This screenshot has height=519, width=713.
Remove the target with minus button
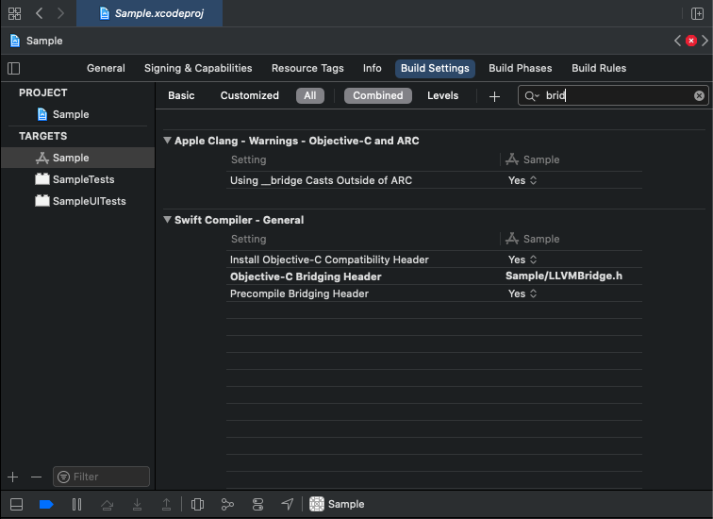point(37,477)
